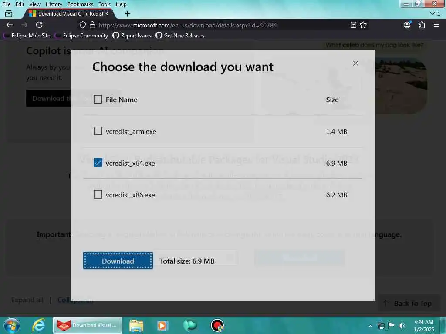Click the vcredist_x64.exe file name
Screen dimensions: 446x334
tap(130, 164)
